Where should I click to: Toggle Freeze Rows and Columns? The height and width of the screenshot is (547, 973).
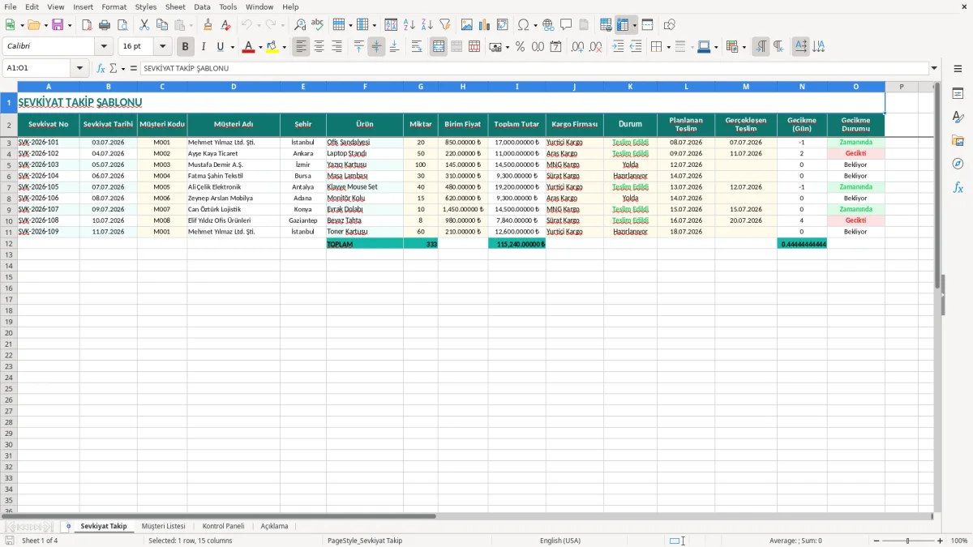pyautogui.click(x=623, y=25)
